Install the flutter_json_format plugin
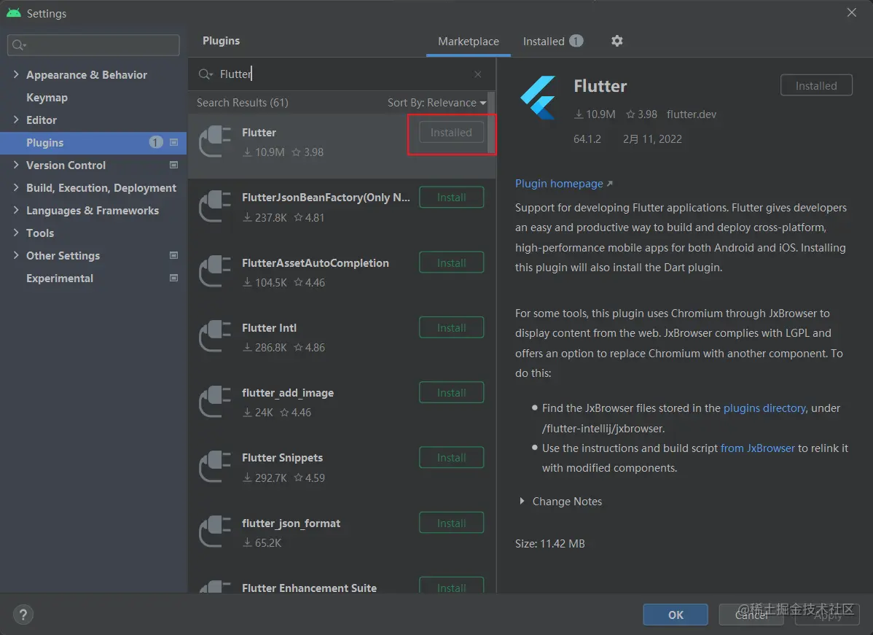 click(x=452, y=523)
